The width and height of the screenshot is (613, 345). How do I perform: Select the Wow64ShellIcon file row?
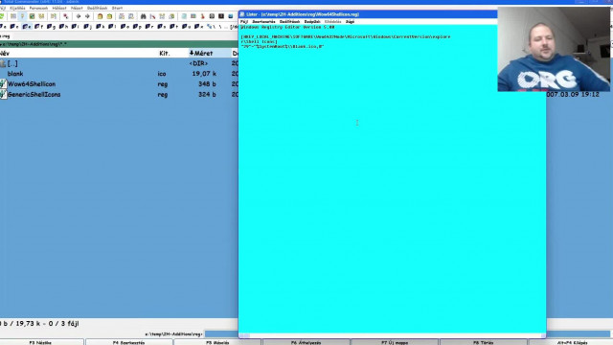click(x=119, y=84)
